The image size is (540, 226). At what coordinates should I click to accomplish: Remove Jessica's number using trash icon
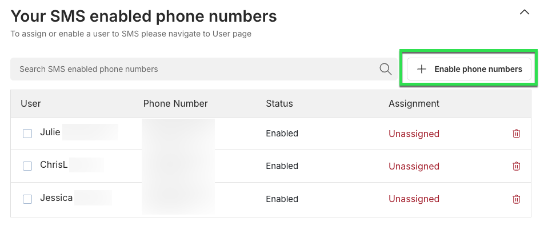click(516, 199)
